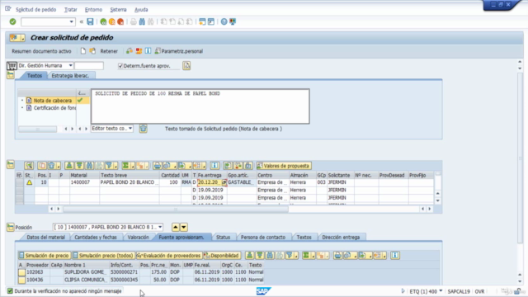Open the ETQ (1) 400 status dropdown
This screenshot has width=528, height=297.
tap(441, 291)
